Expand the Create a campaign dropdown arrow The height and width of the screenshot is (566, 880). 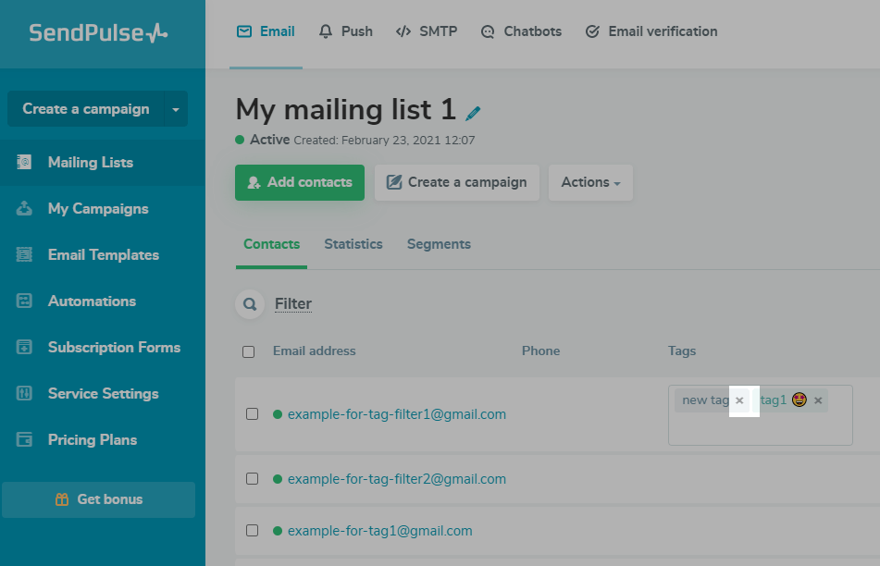(x=176, y=109)
